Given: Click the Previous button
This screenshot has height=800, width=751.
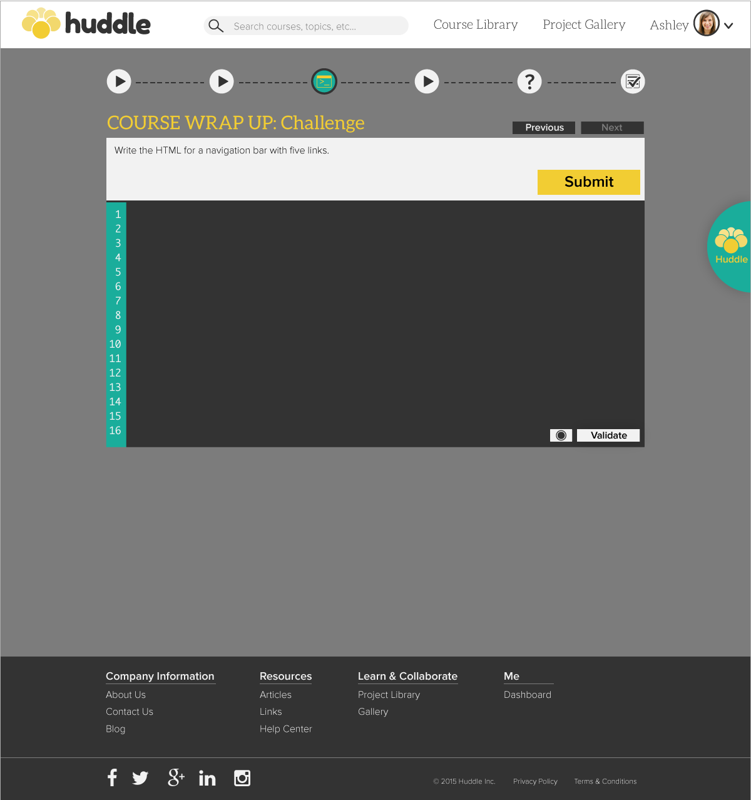Looking at the screenshot, I should pyautogui.click(x=544, y=128).
